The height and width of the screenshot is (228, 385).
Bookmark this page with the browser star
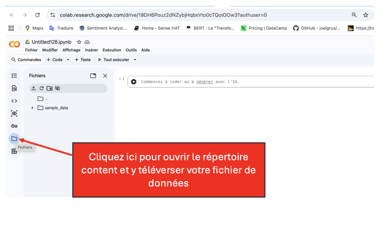(365, 15)
